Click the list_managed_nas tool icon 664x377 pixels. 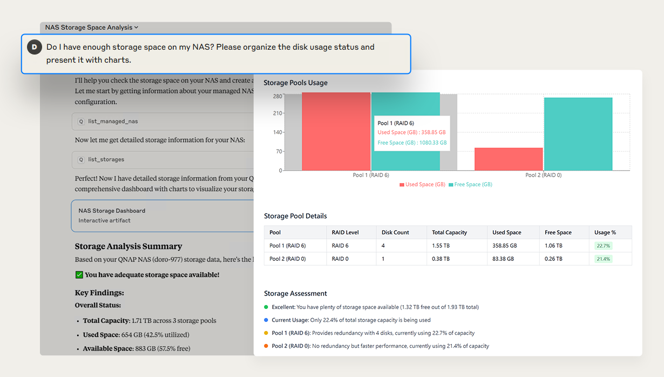click(x=82, y=122)
